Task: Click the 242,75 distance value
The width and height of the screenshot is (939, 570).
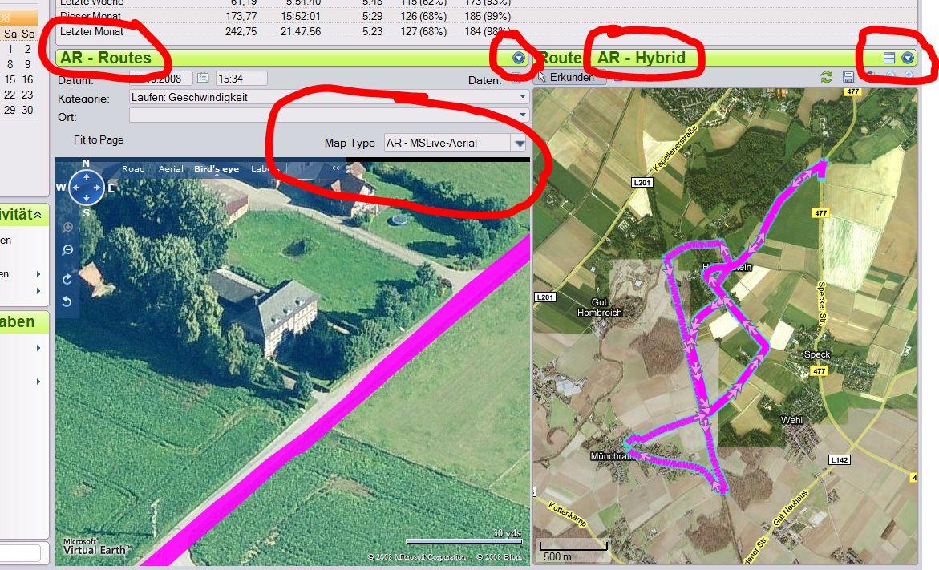Action: click(x=241, y=32)
